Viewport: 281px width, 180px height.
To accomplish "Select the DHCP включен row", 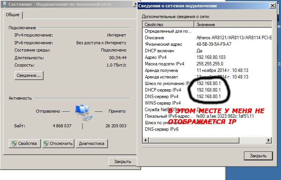I will pyautogui.click(x=207, y=51).
